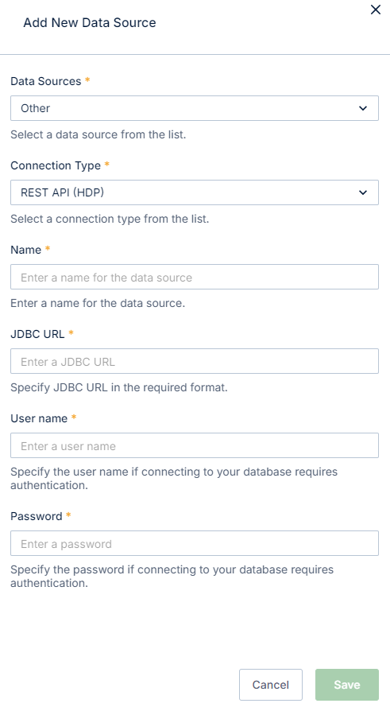390x711 pixels.
Task: Select the Password text box
Action: [x=195, y=543]
